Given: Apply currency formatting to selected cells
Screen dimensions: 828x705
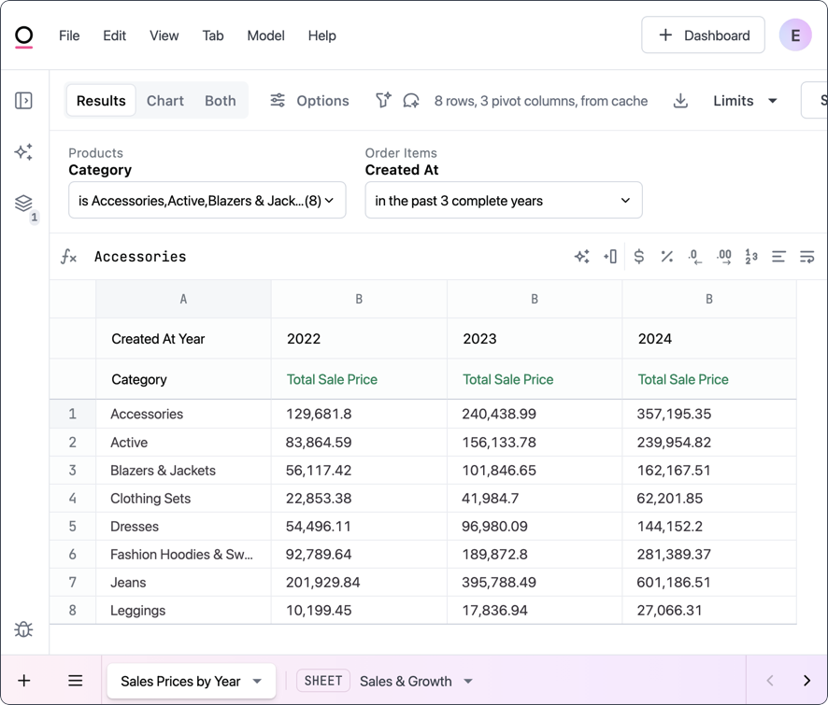Looking at the screenshot, I should point(639,256).
